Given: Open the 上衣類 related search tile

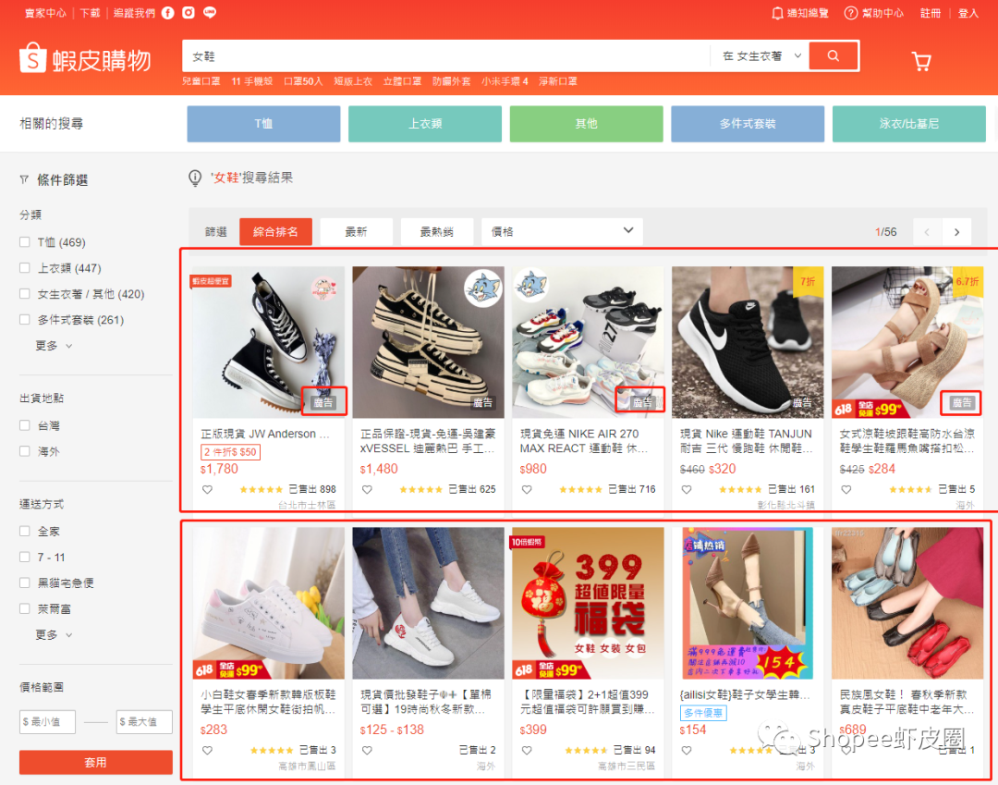Looking at the screenshot, I should pos(425,124).
